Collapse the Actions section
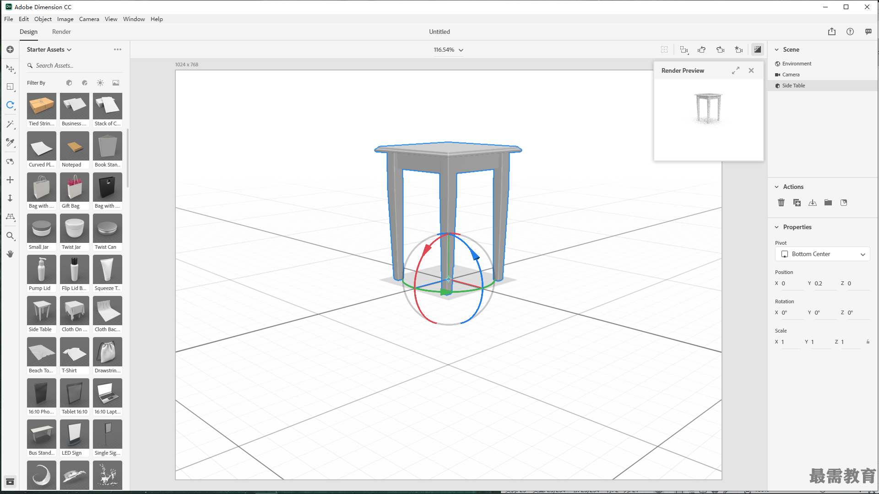 point(777,187)
